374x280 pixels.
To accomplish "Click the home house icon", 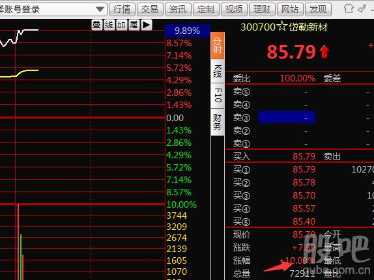I will coord(349,9).
